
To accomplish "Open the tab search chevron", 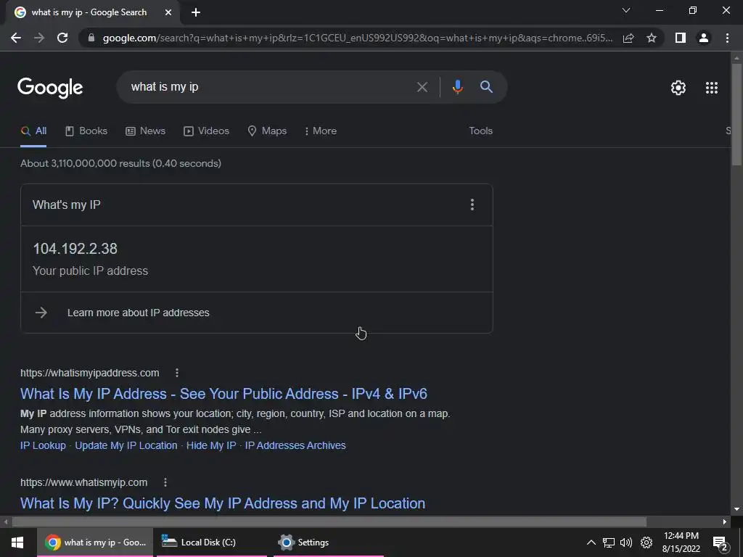I will point(626,10).
